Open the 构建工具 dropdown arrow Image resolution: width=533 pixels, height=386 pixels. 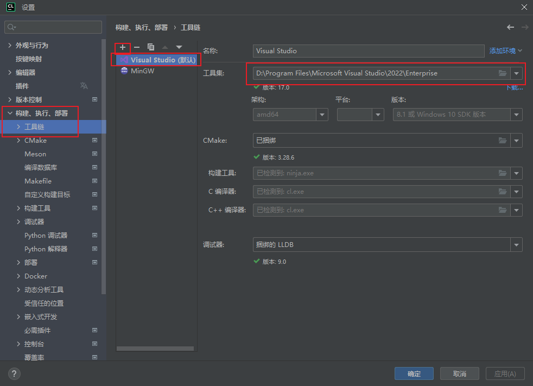[516, 173]
